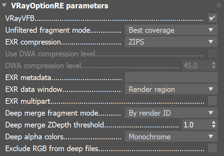Click the EXR metadata text field

pyautogui.click(x=171, y=78)
